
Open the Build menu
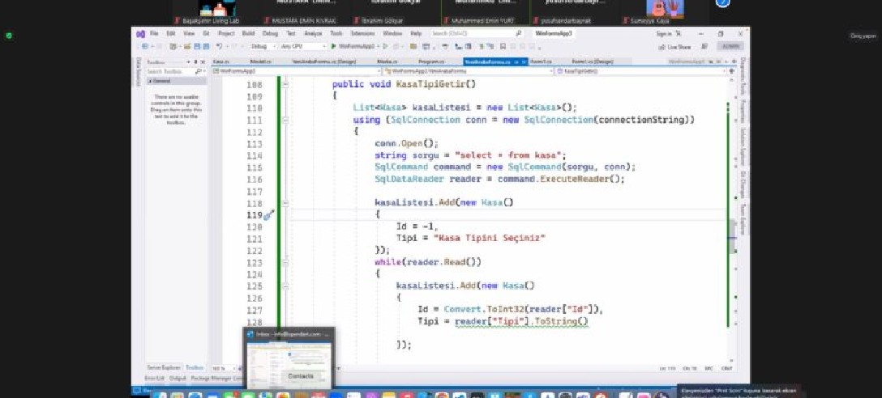[x=247, y=34]
